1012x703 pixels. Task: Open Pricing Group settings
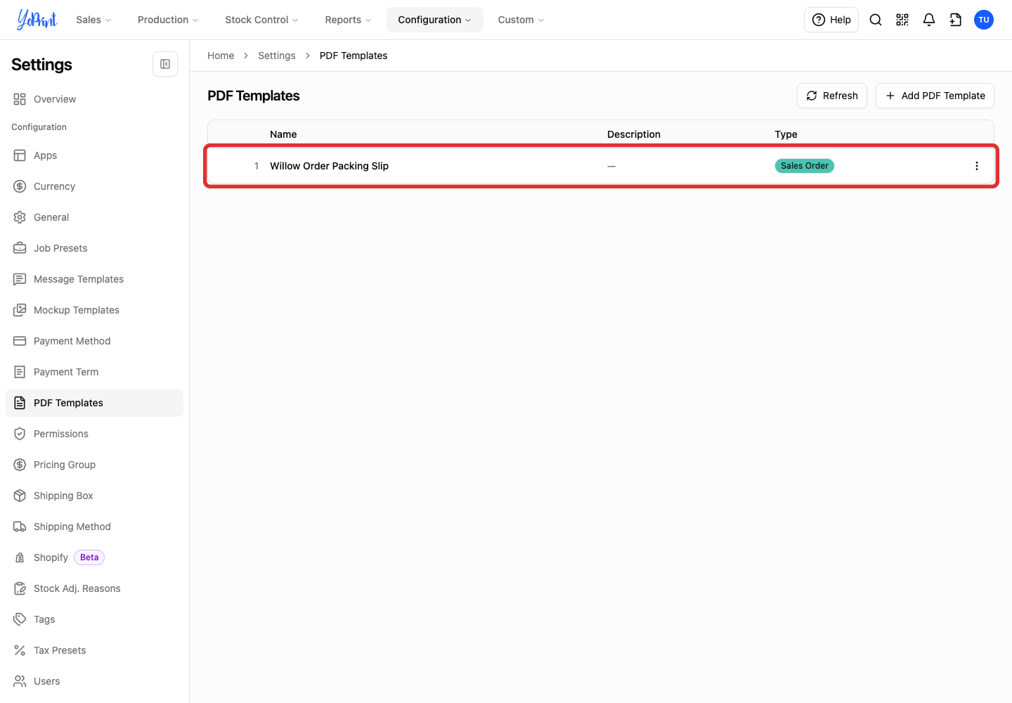[x=94, y=465]
